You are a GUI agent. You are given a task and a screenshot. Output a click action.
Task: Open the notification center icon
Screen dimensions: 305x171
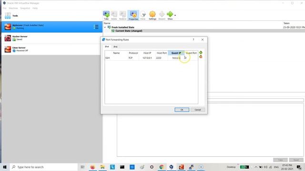pos(299,167)
